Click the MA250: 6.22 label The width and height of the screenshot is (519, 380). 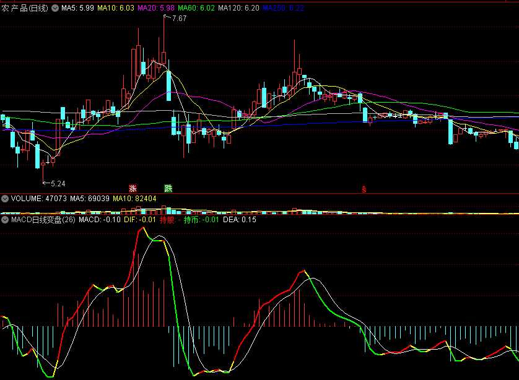click(x=283, y=8)
